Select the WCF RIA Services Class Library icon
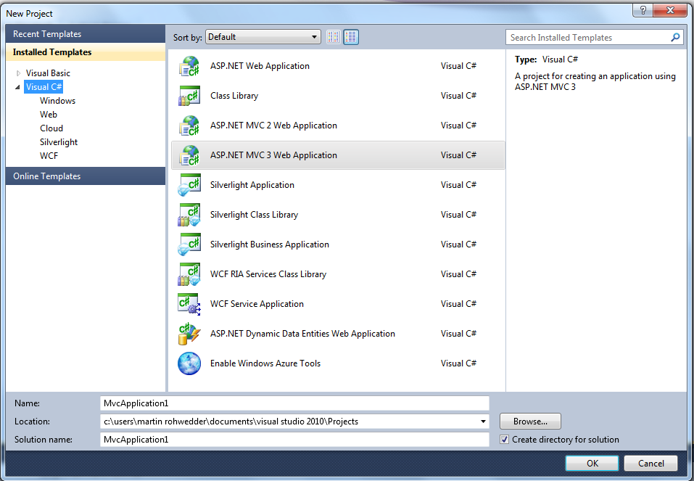The height and width of the screenshot is (481, 694). (189, 274)
